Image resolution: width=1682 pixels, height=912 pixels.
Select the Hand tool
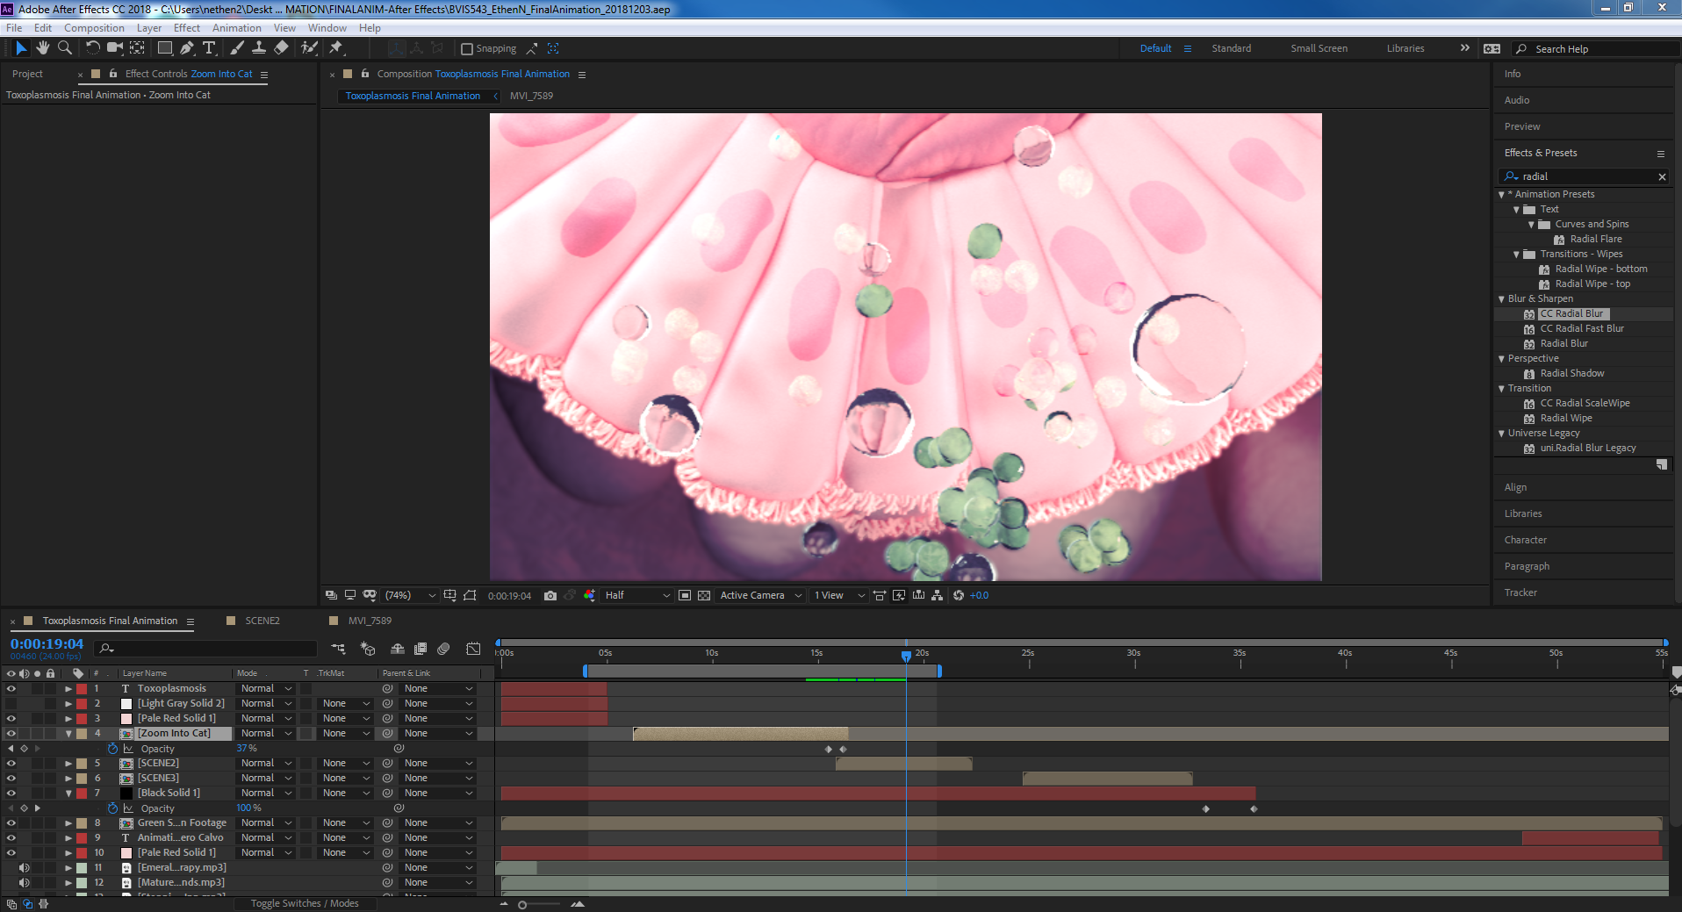tap(42, 48)
